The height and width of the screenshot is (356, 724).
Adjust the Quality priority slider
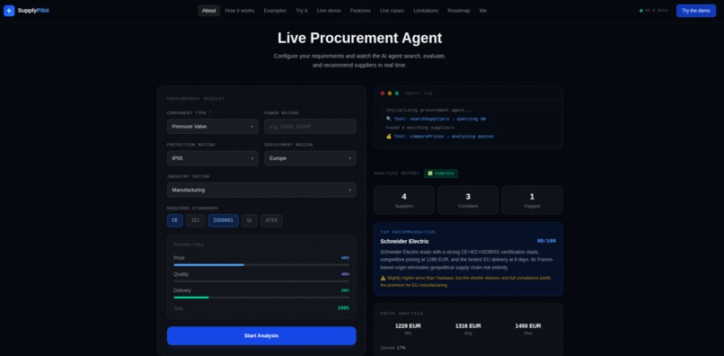(x=261, y=281)
